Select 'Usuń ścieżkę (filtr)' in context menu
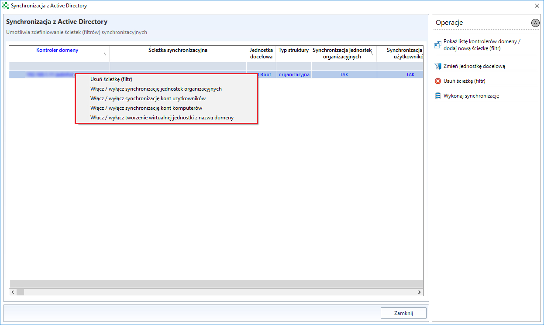This screenshot has height=325, width=544. pos(111,79)
